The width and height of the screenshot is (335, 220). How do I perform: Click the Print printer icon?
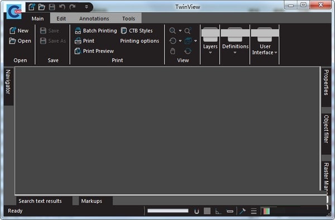78,41
